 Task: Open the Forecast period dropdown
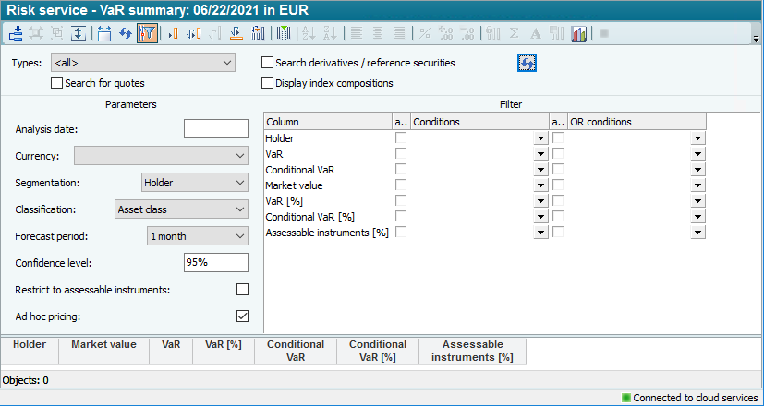(x=197, y=236)
